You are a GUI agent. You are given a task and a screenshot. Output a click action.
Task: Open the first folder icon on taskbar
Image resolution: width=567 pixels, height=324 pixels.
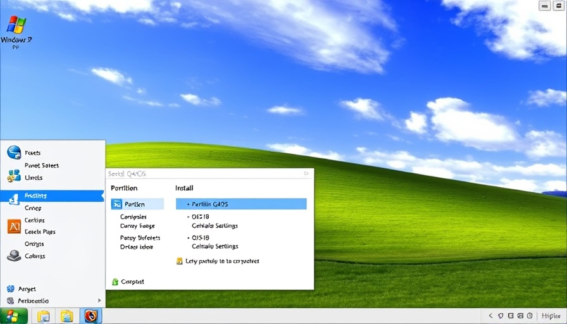pyautogui.click(x=44, y=316)
